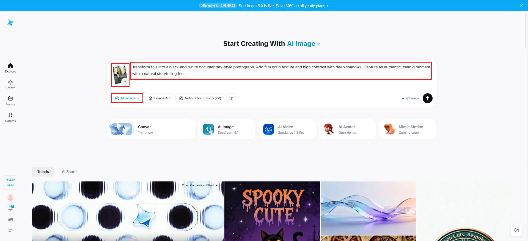Screen dimensions: 528x241
Task: Click the 9/image credit cost label
Action: click(410, 98)
